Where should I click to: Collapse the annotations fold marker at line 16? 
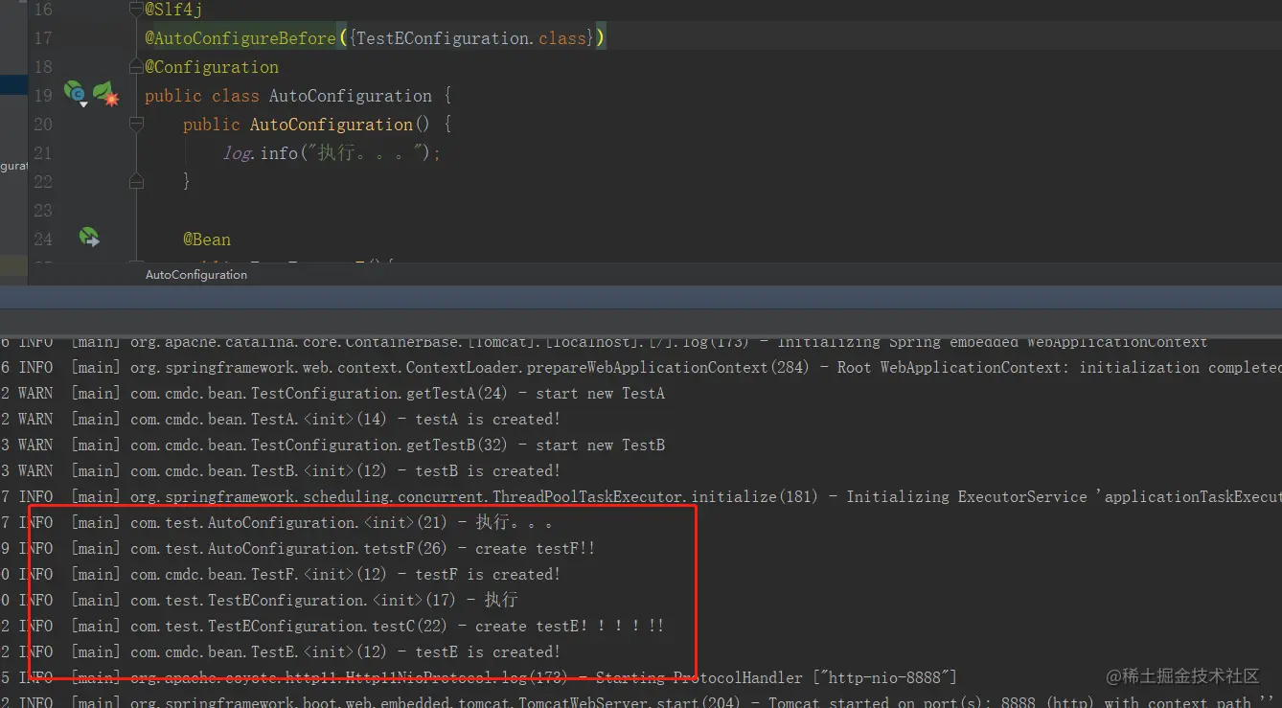pos(136,10)
